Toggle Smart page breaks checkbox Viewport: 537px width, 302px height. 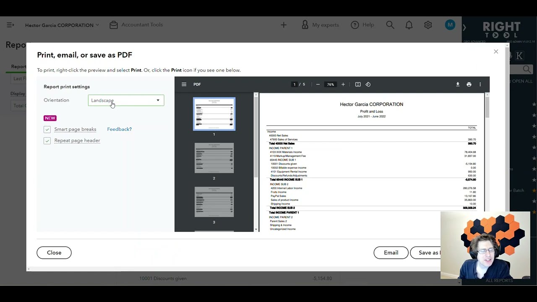[47, 129]
